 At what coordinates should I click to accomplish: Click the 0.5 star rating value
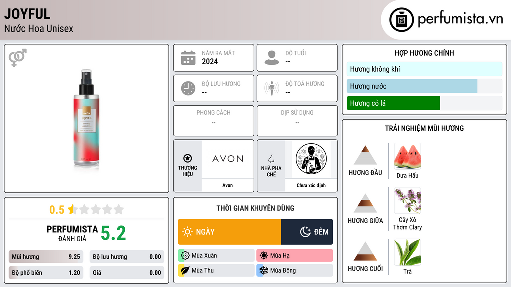57,210
